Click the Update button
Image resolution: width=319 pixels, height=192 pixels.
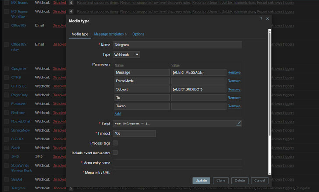coord(201,181)
